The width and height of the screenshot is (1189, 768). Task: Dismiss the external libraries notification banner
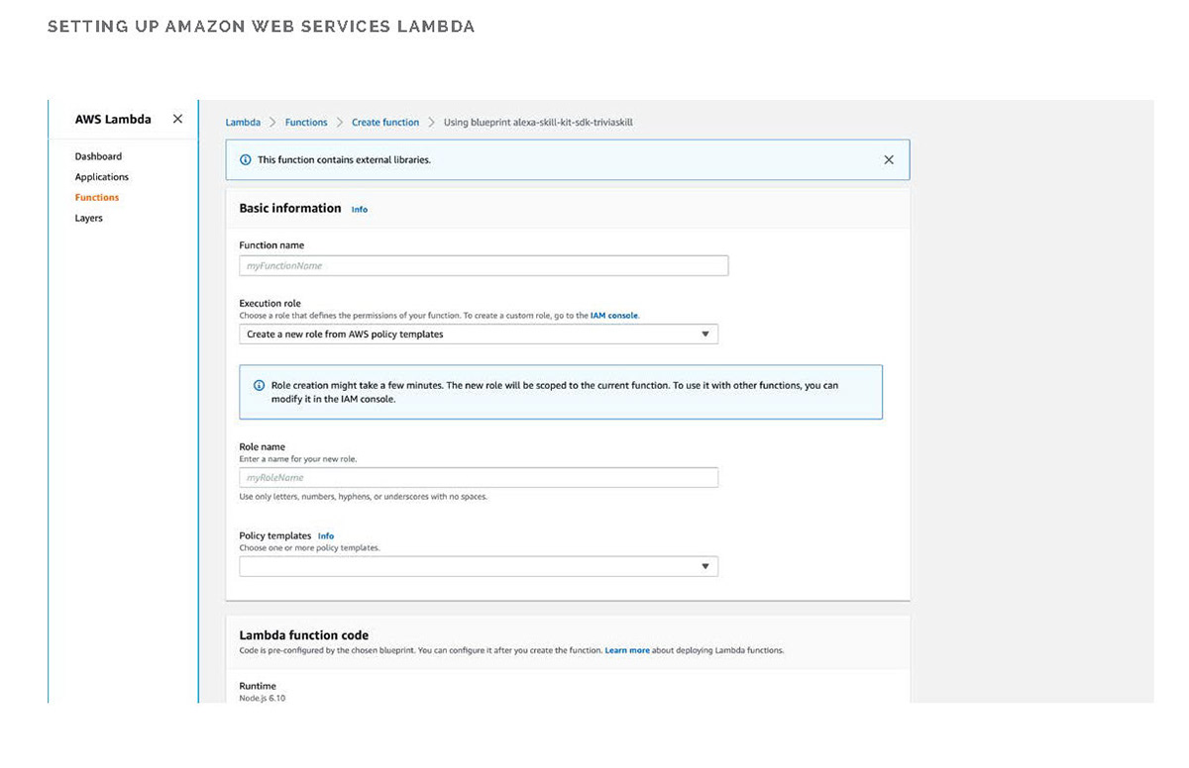(889, 159)
